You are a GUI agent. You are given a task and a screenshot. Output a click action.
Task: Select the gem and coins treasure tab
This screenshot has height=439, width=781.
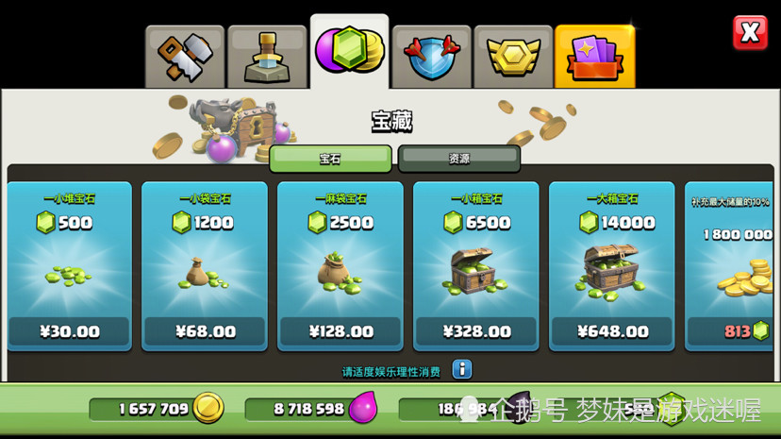pos(349,51)
